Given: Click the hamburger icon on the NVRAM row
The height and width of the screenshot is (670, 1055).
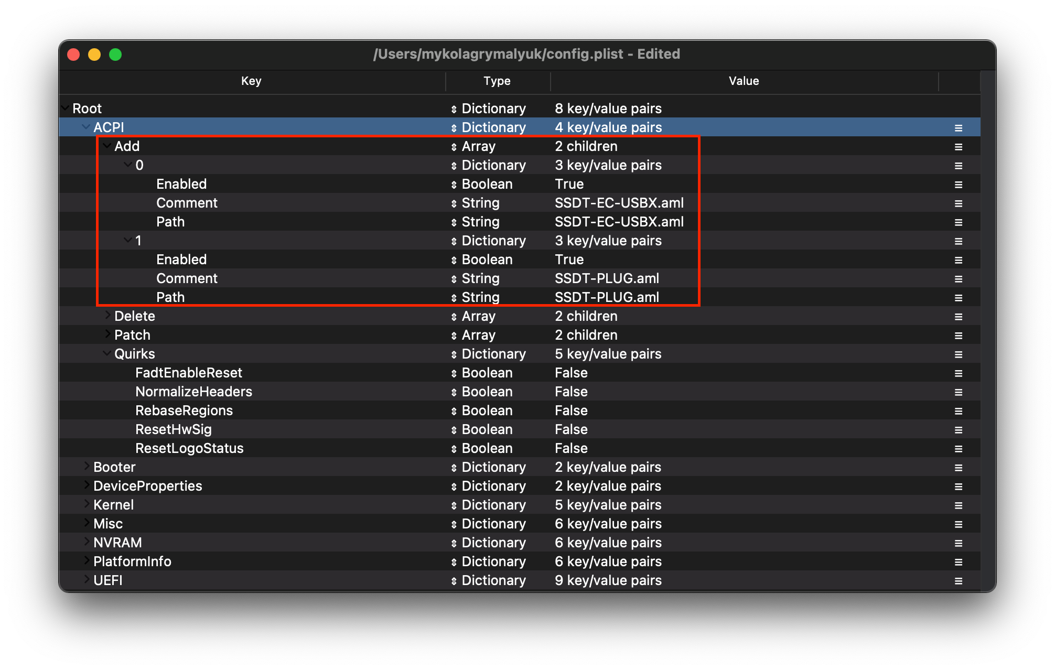Looking at the screenshot, I should click(958, 543).
